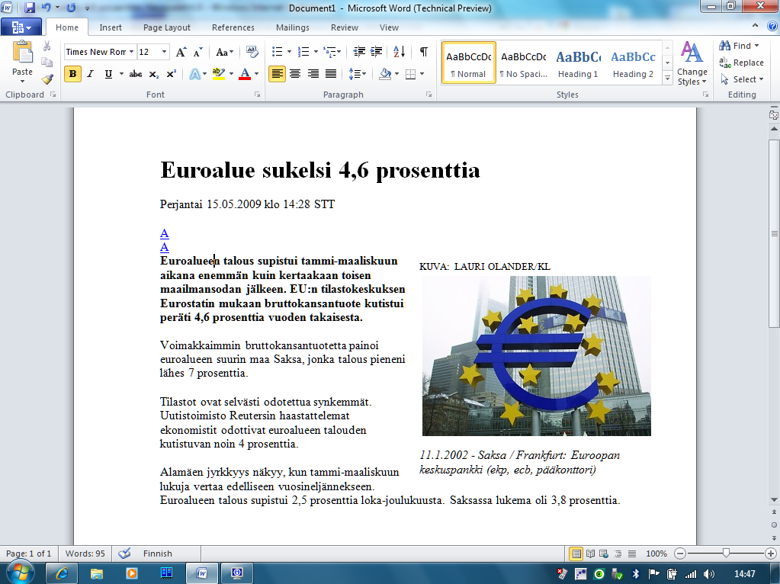Viewport: 780px width, 584px height.
Task: Click the Line Spacing icon
Action: [x=354, y=74]
